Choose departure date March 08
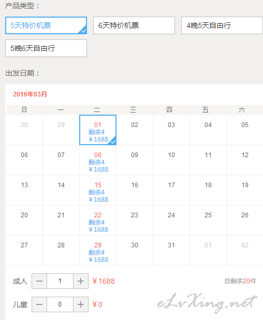 (x=98, y=160)
